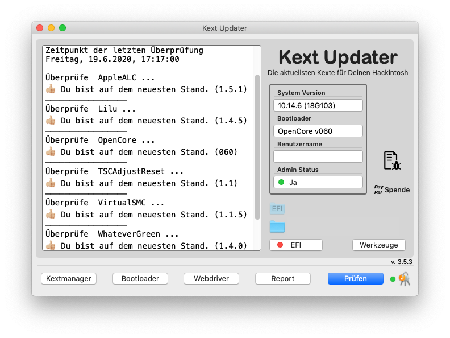Click the Bootloader field OpenCore v060

[318, 131]
